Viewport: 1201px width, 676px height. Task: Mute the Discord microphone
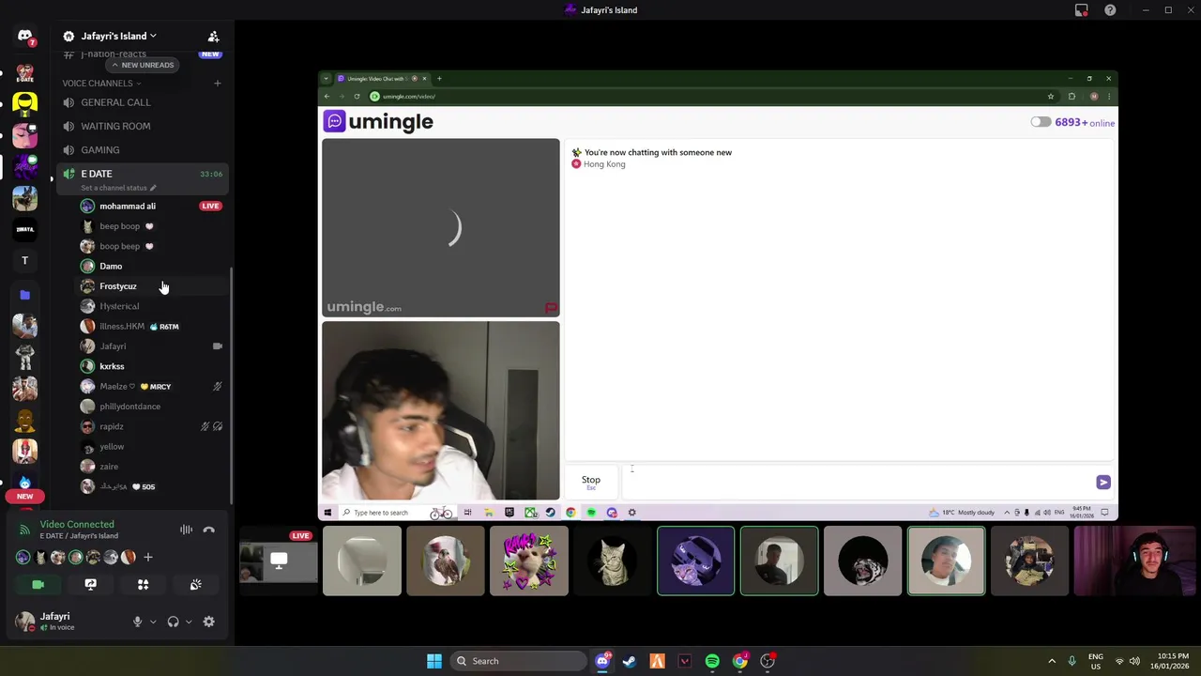[x=137, y=622]
